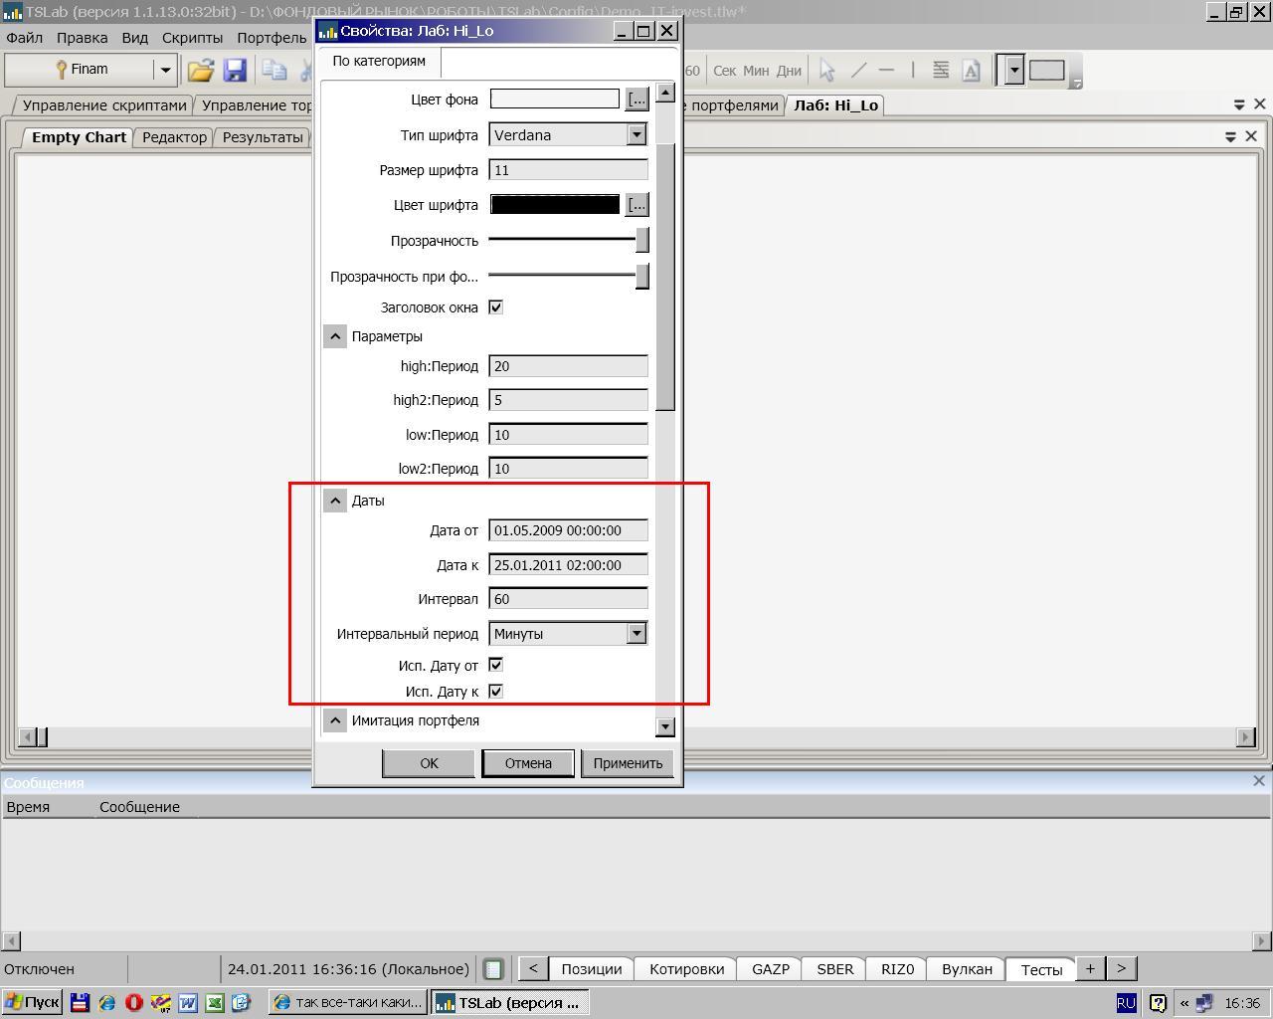1273x1019 pixels.
Task: Open the color picker dropdown arrow in toolbar
Action: click(x=1013, y=70)
